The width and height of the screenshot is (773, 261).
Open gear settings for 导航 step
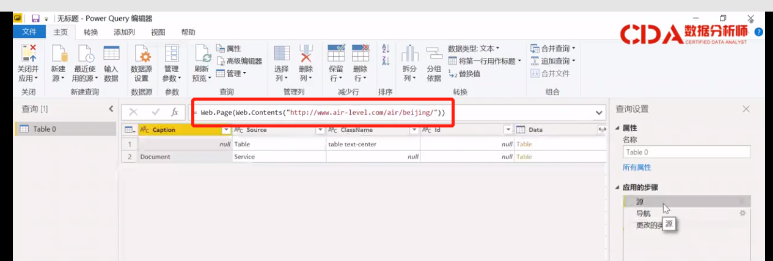[743, 213]
